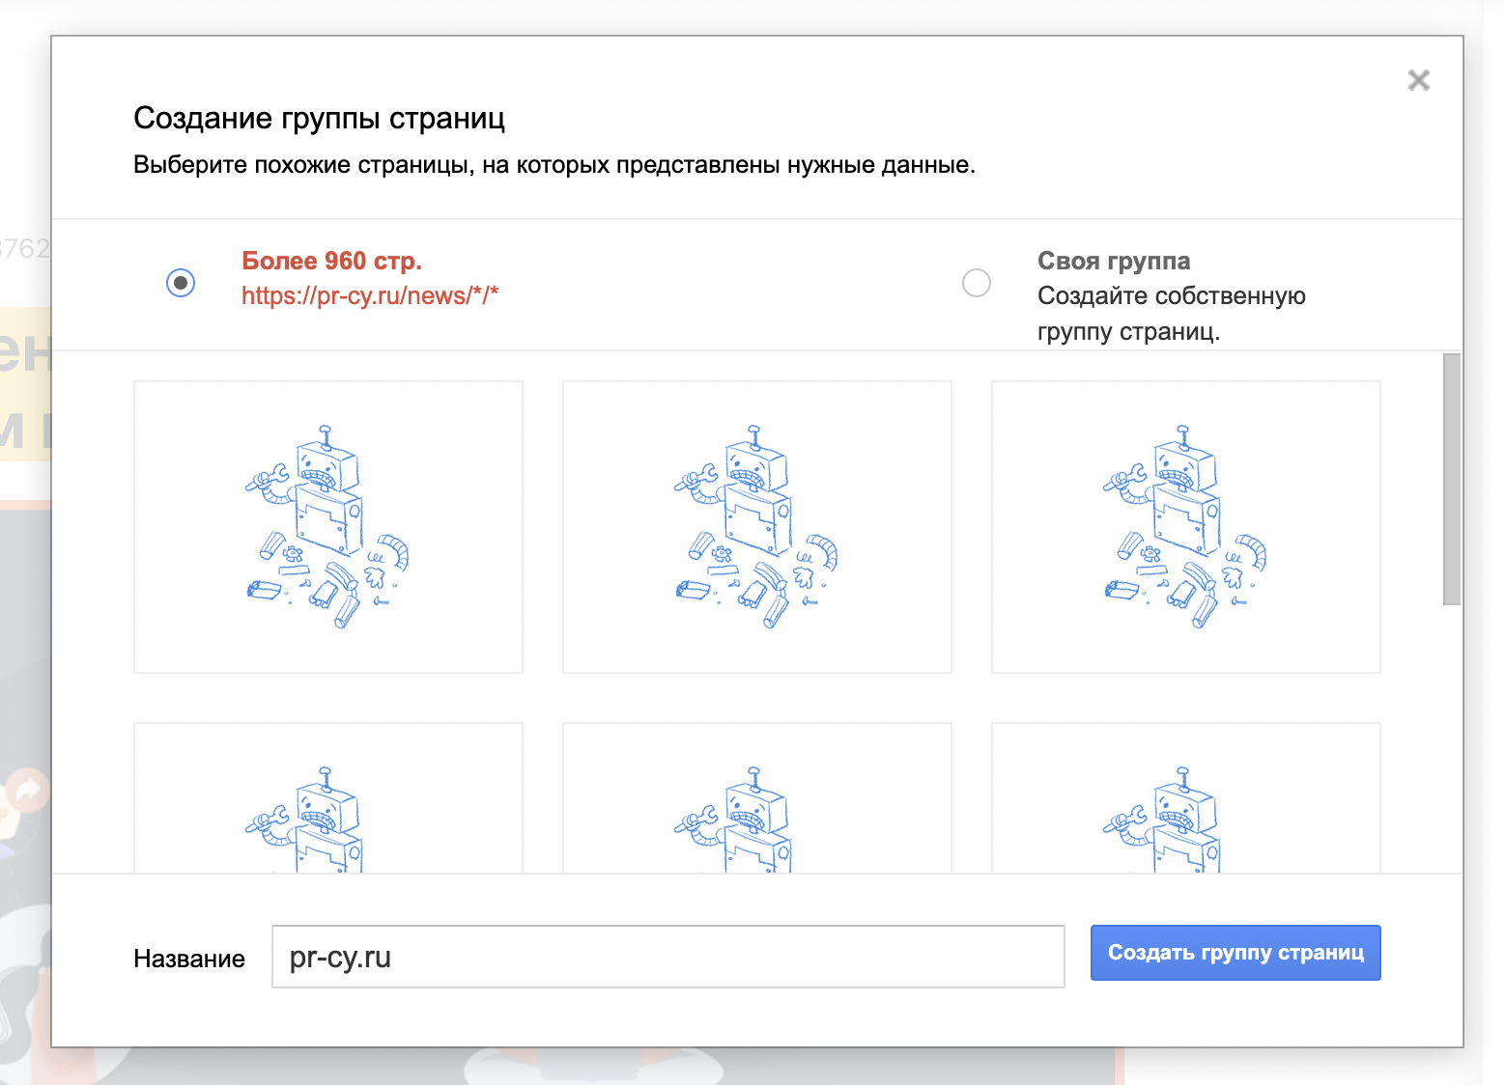Click the thumbnail list scrollbar handle

pos(1451,479)
